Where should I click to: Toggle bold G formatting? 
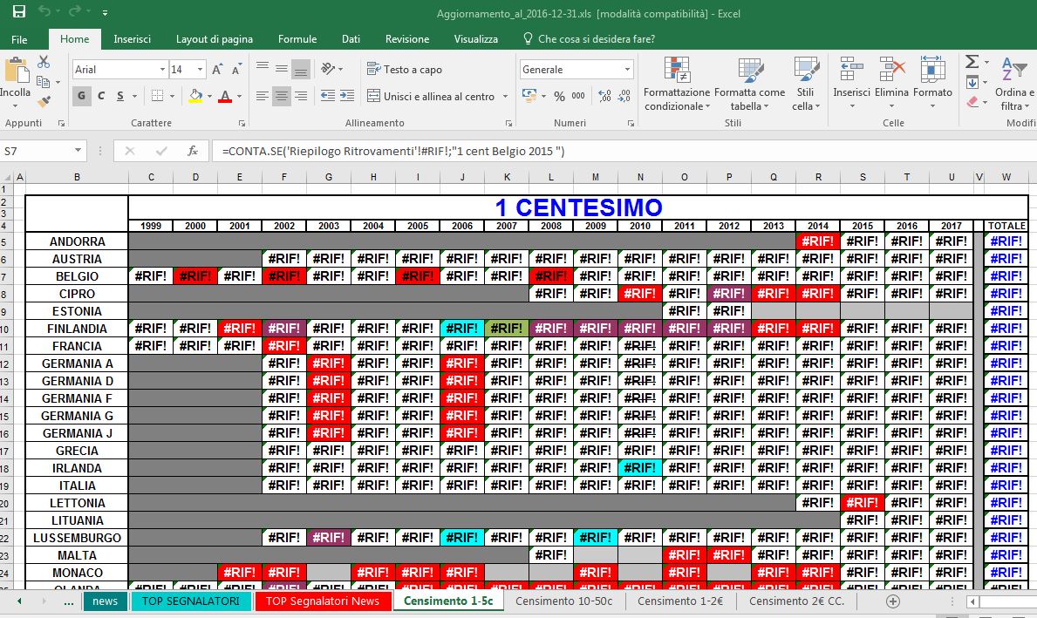pyautogui.click(x=82, y=96)
